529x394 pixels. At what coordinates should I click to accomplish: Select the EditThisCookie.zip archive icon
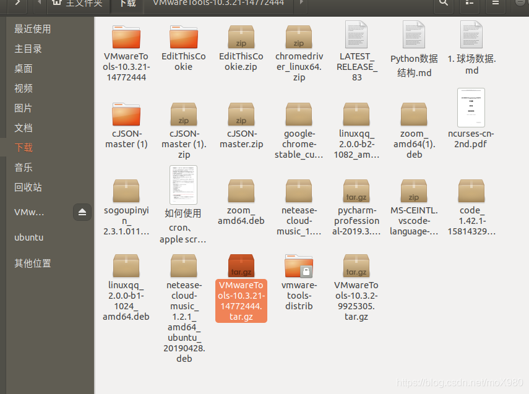(241, 36)
